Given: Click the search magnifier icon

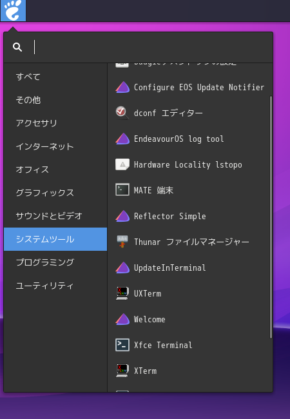Looking at the screenshot, I should point(17,47).
